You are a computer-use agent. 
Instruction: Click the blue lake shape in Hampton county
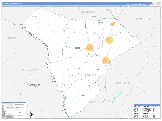118,96
